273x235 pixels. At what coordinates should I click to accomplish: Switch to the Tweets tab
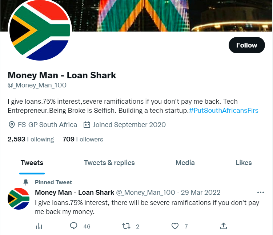click(x=32, y=163)
